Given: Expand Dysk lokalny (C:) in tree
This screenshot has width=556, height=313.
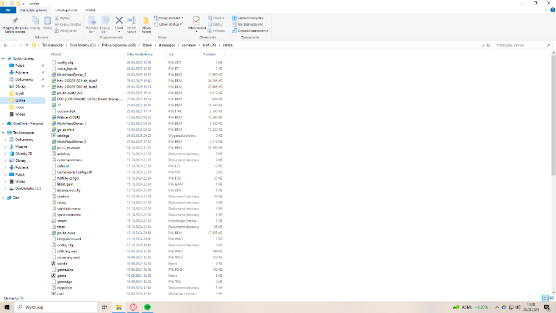Looking at the screenshot, I should (6, 188).
